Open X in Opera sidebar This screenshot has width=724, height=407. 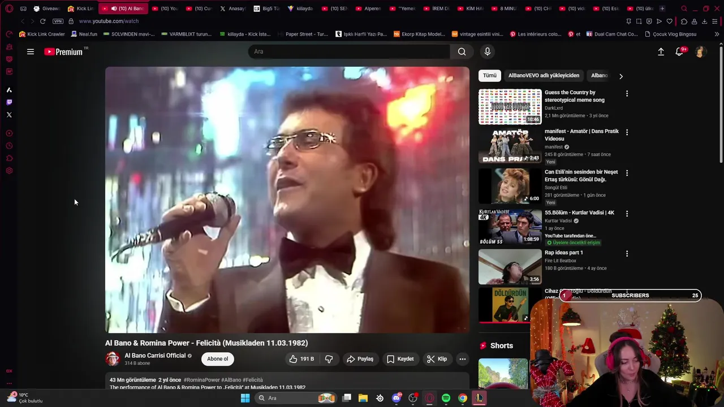(9, 115)
